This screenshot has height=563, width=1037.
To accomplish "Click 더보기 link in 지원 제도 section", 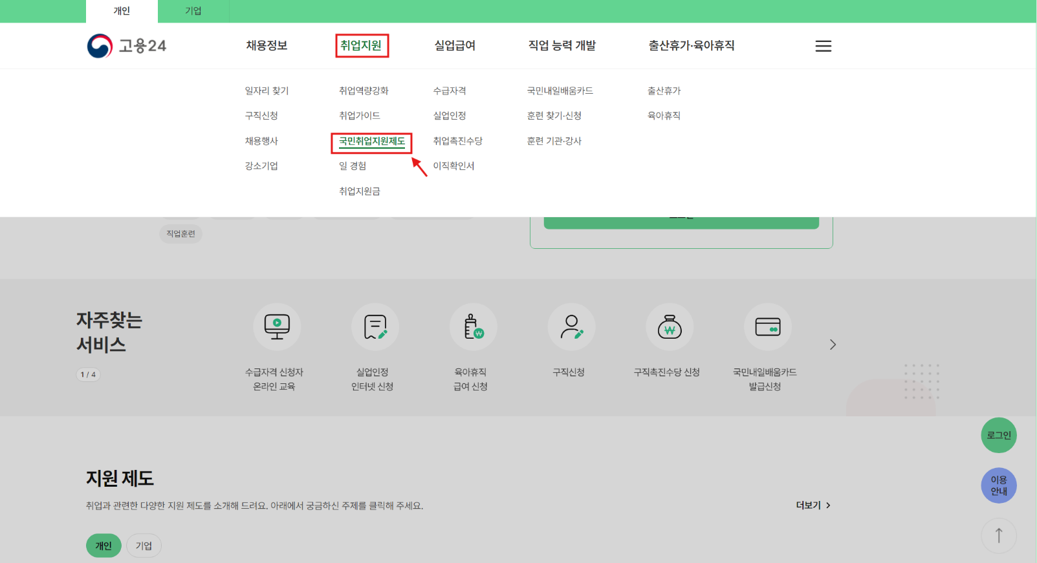I will click(813, 505).
